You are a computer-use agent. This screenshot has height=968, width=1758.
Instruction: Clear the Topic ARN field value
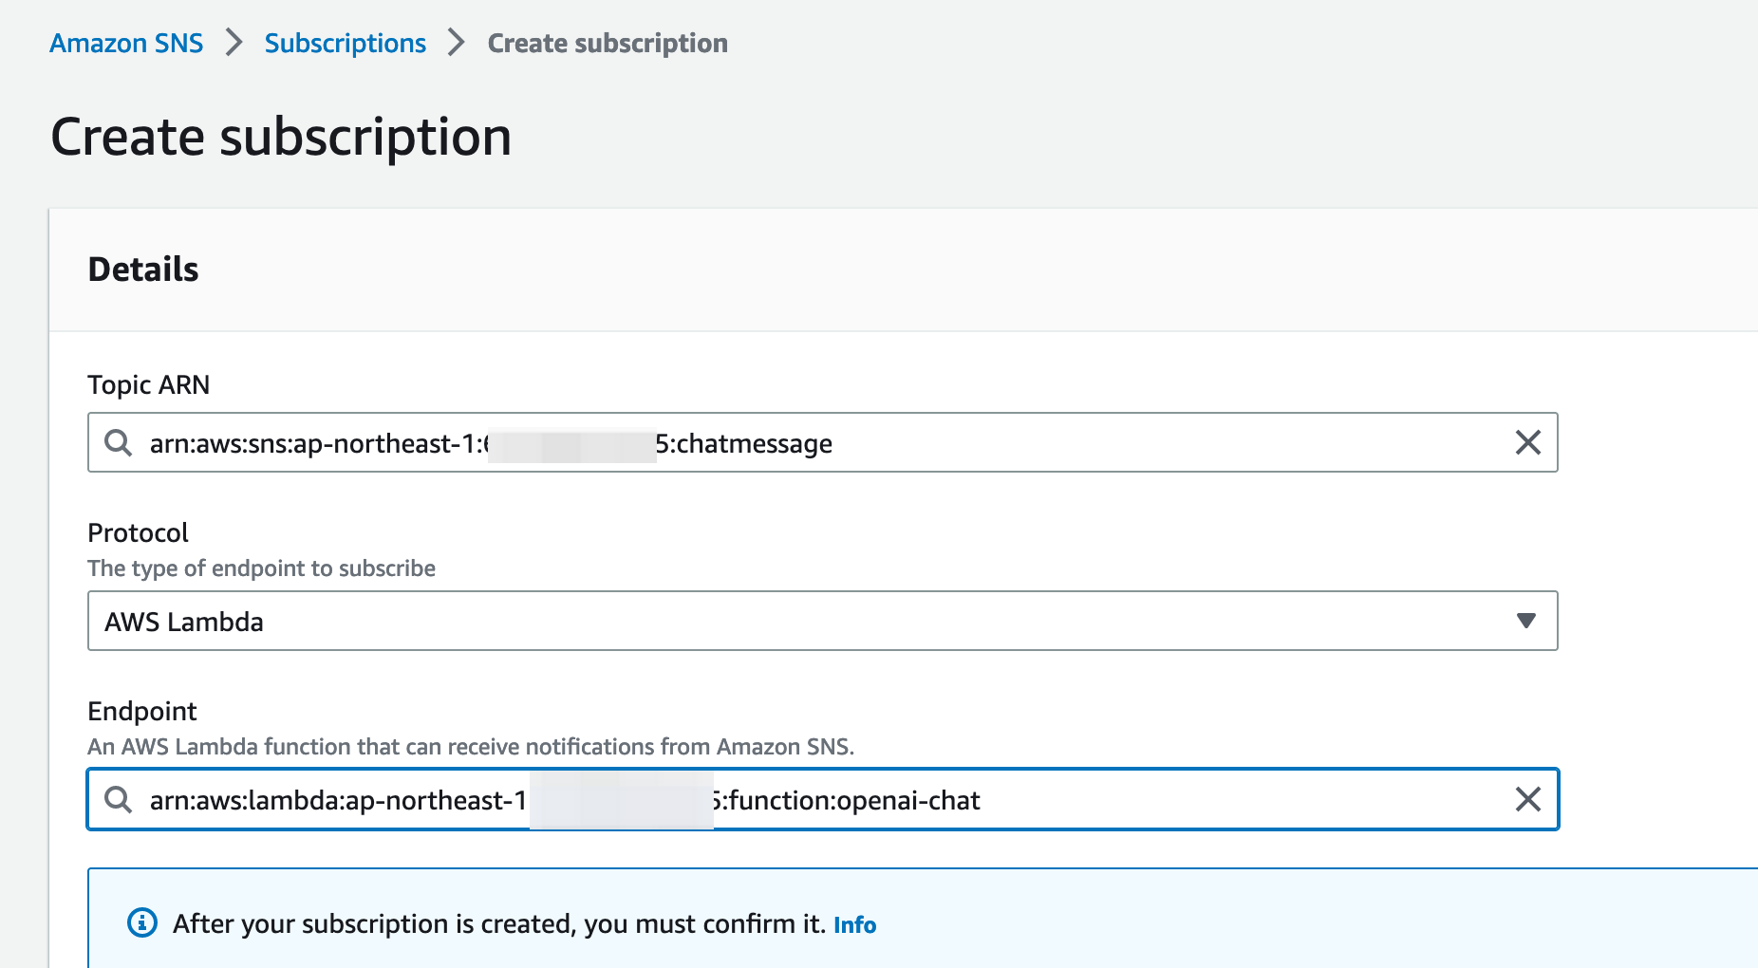pyautogui.click(x=1527, y=442)
